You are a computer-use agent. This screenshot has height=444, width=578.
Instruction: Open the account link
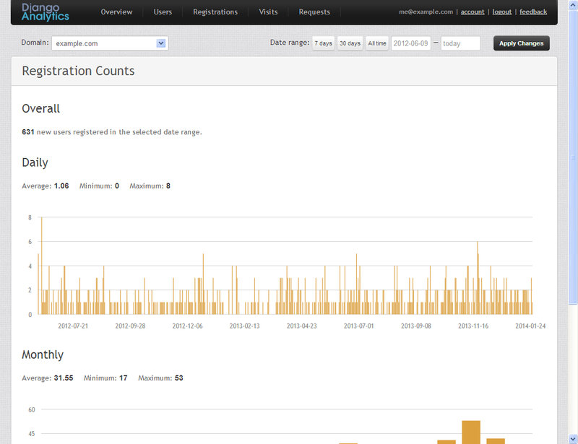coord(473,12)
